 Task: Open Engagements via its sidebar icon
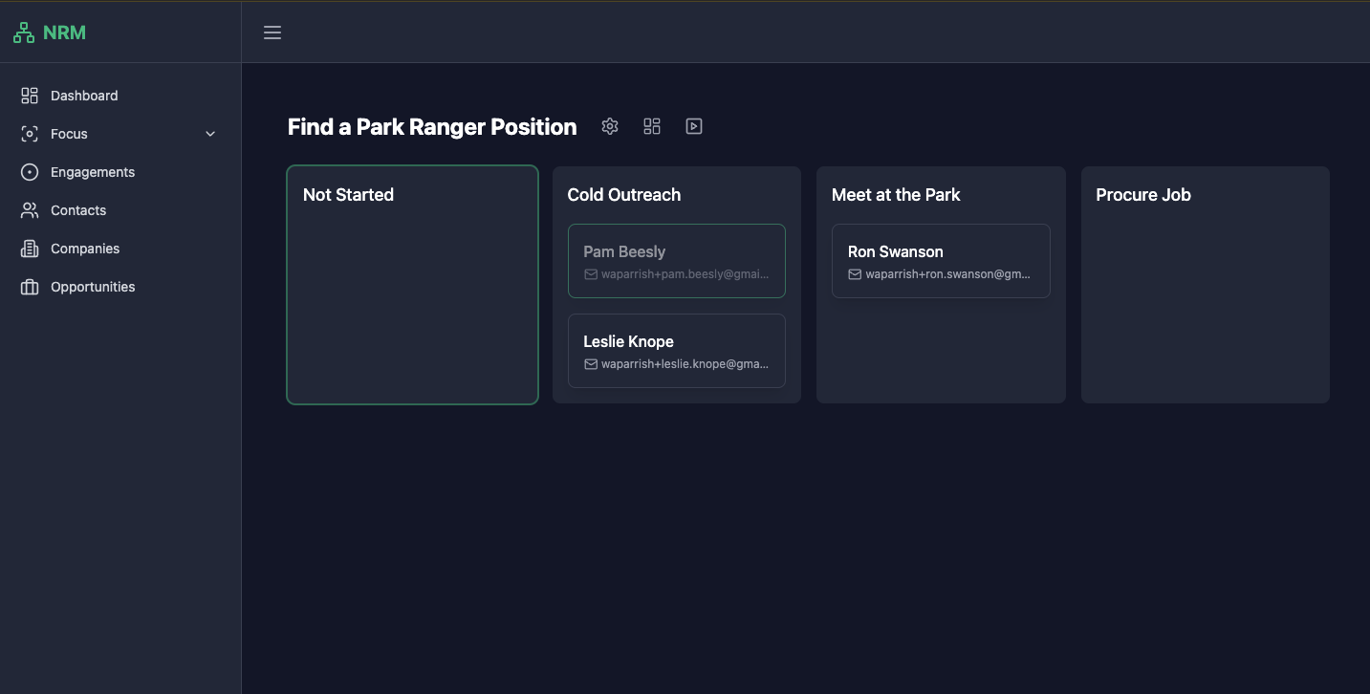click(x=29, y=172)
